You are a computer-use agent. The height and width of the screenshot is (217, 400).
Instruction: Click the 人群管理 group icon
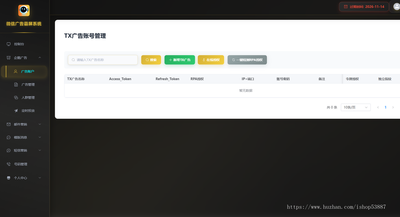[x=16, y=98]
